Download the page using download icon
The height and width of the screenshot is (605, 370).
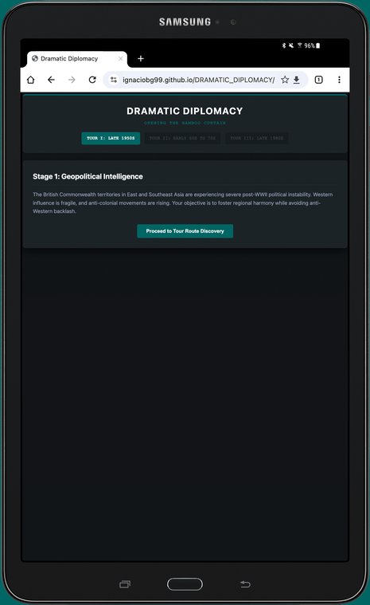click(x=297, y=80)
